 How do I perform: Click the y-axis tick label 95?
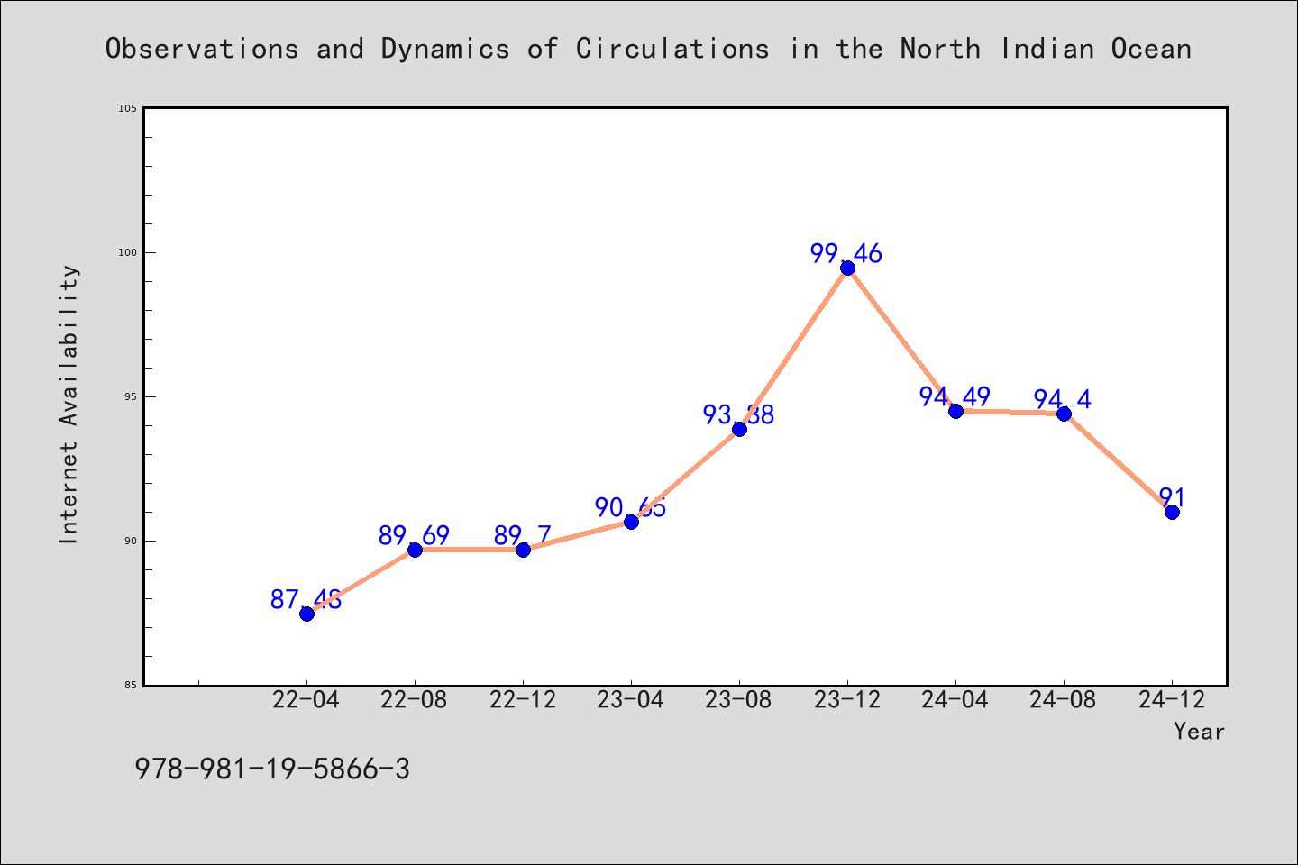[x=131, y=396]
